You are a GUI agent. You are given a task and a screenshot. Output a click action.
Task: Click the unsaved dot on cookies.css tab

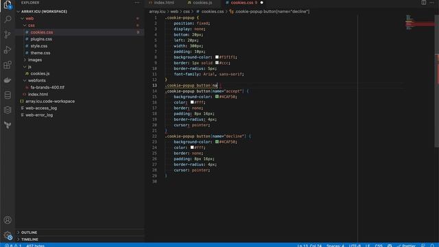(x=262, y=3)
